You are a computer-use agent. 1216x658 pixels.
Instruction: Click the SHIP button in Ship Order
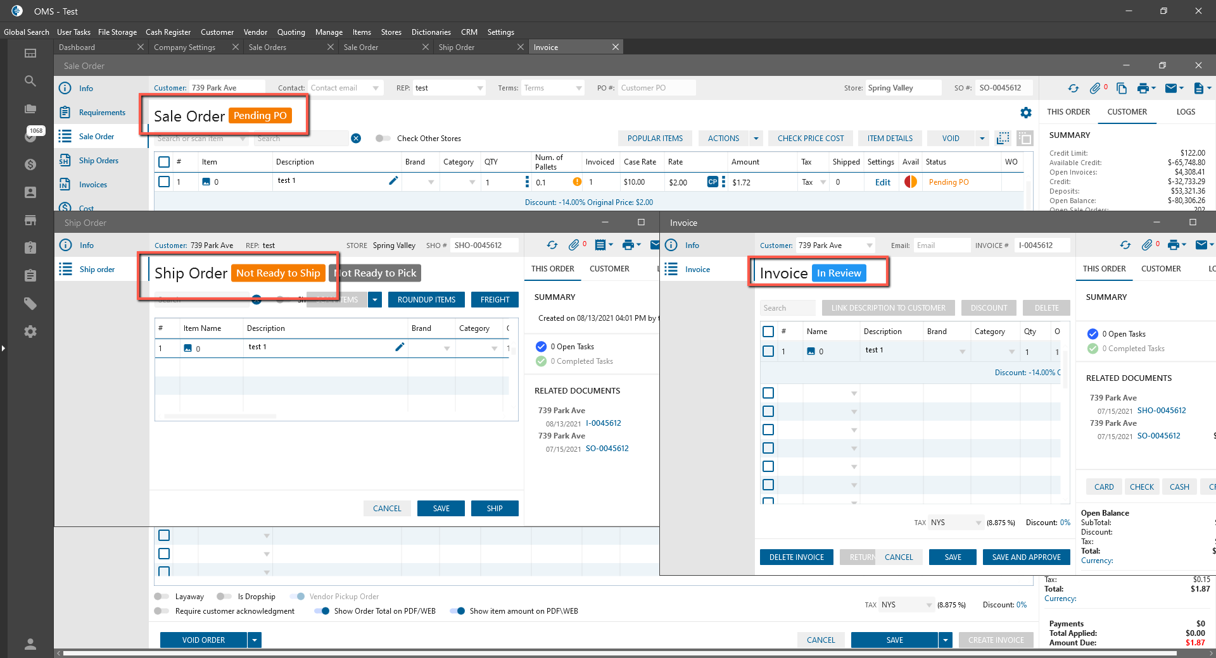495,509
